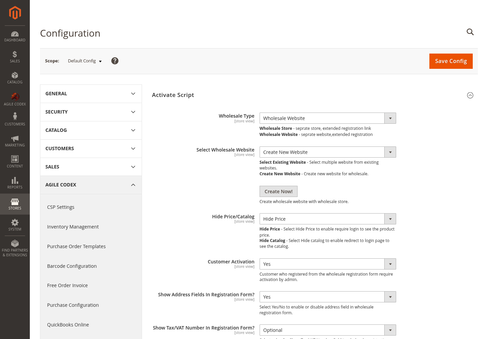Image resolution: width=488 pixels, height=339 pixels.
Task: Collapse the Activate Script section
Action: [470, 95]
